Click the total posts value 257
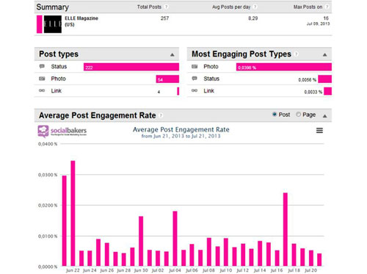Screen dimensions: 367x274 tap(164, 18)
